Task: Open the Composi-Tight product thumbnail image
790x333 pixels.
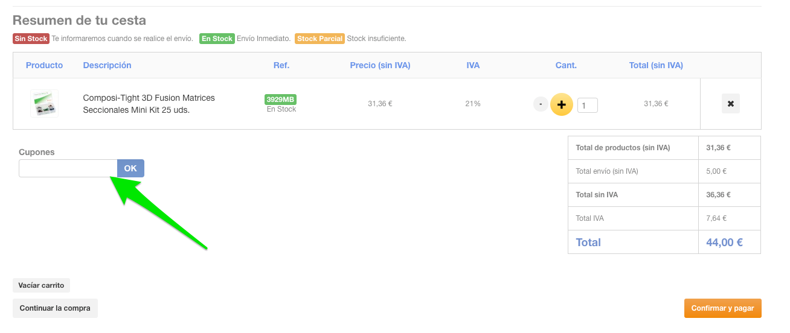Action: [x=44, y=103]
